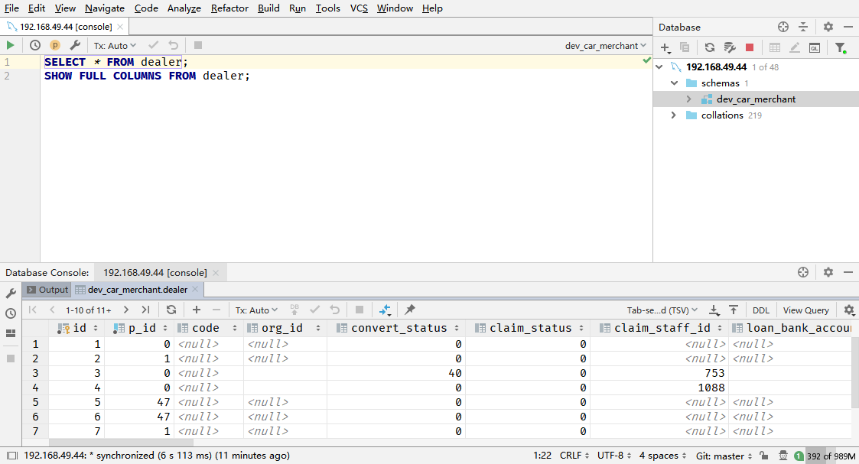Viewport: 859px width, 464px height.
Task: Open the Tab-separated (TSV) extractor dropdown
Action: coord(662,310)
